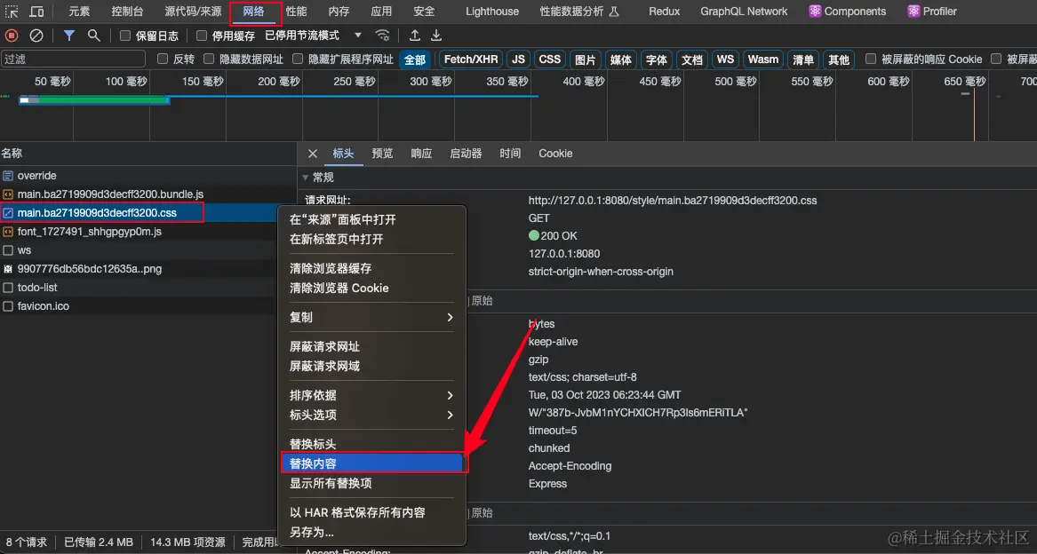This screenshot has width=1037, height=554.
Task: Check the 被屏蔽的响应 Cookie checkbox
Action: (871, 59)
